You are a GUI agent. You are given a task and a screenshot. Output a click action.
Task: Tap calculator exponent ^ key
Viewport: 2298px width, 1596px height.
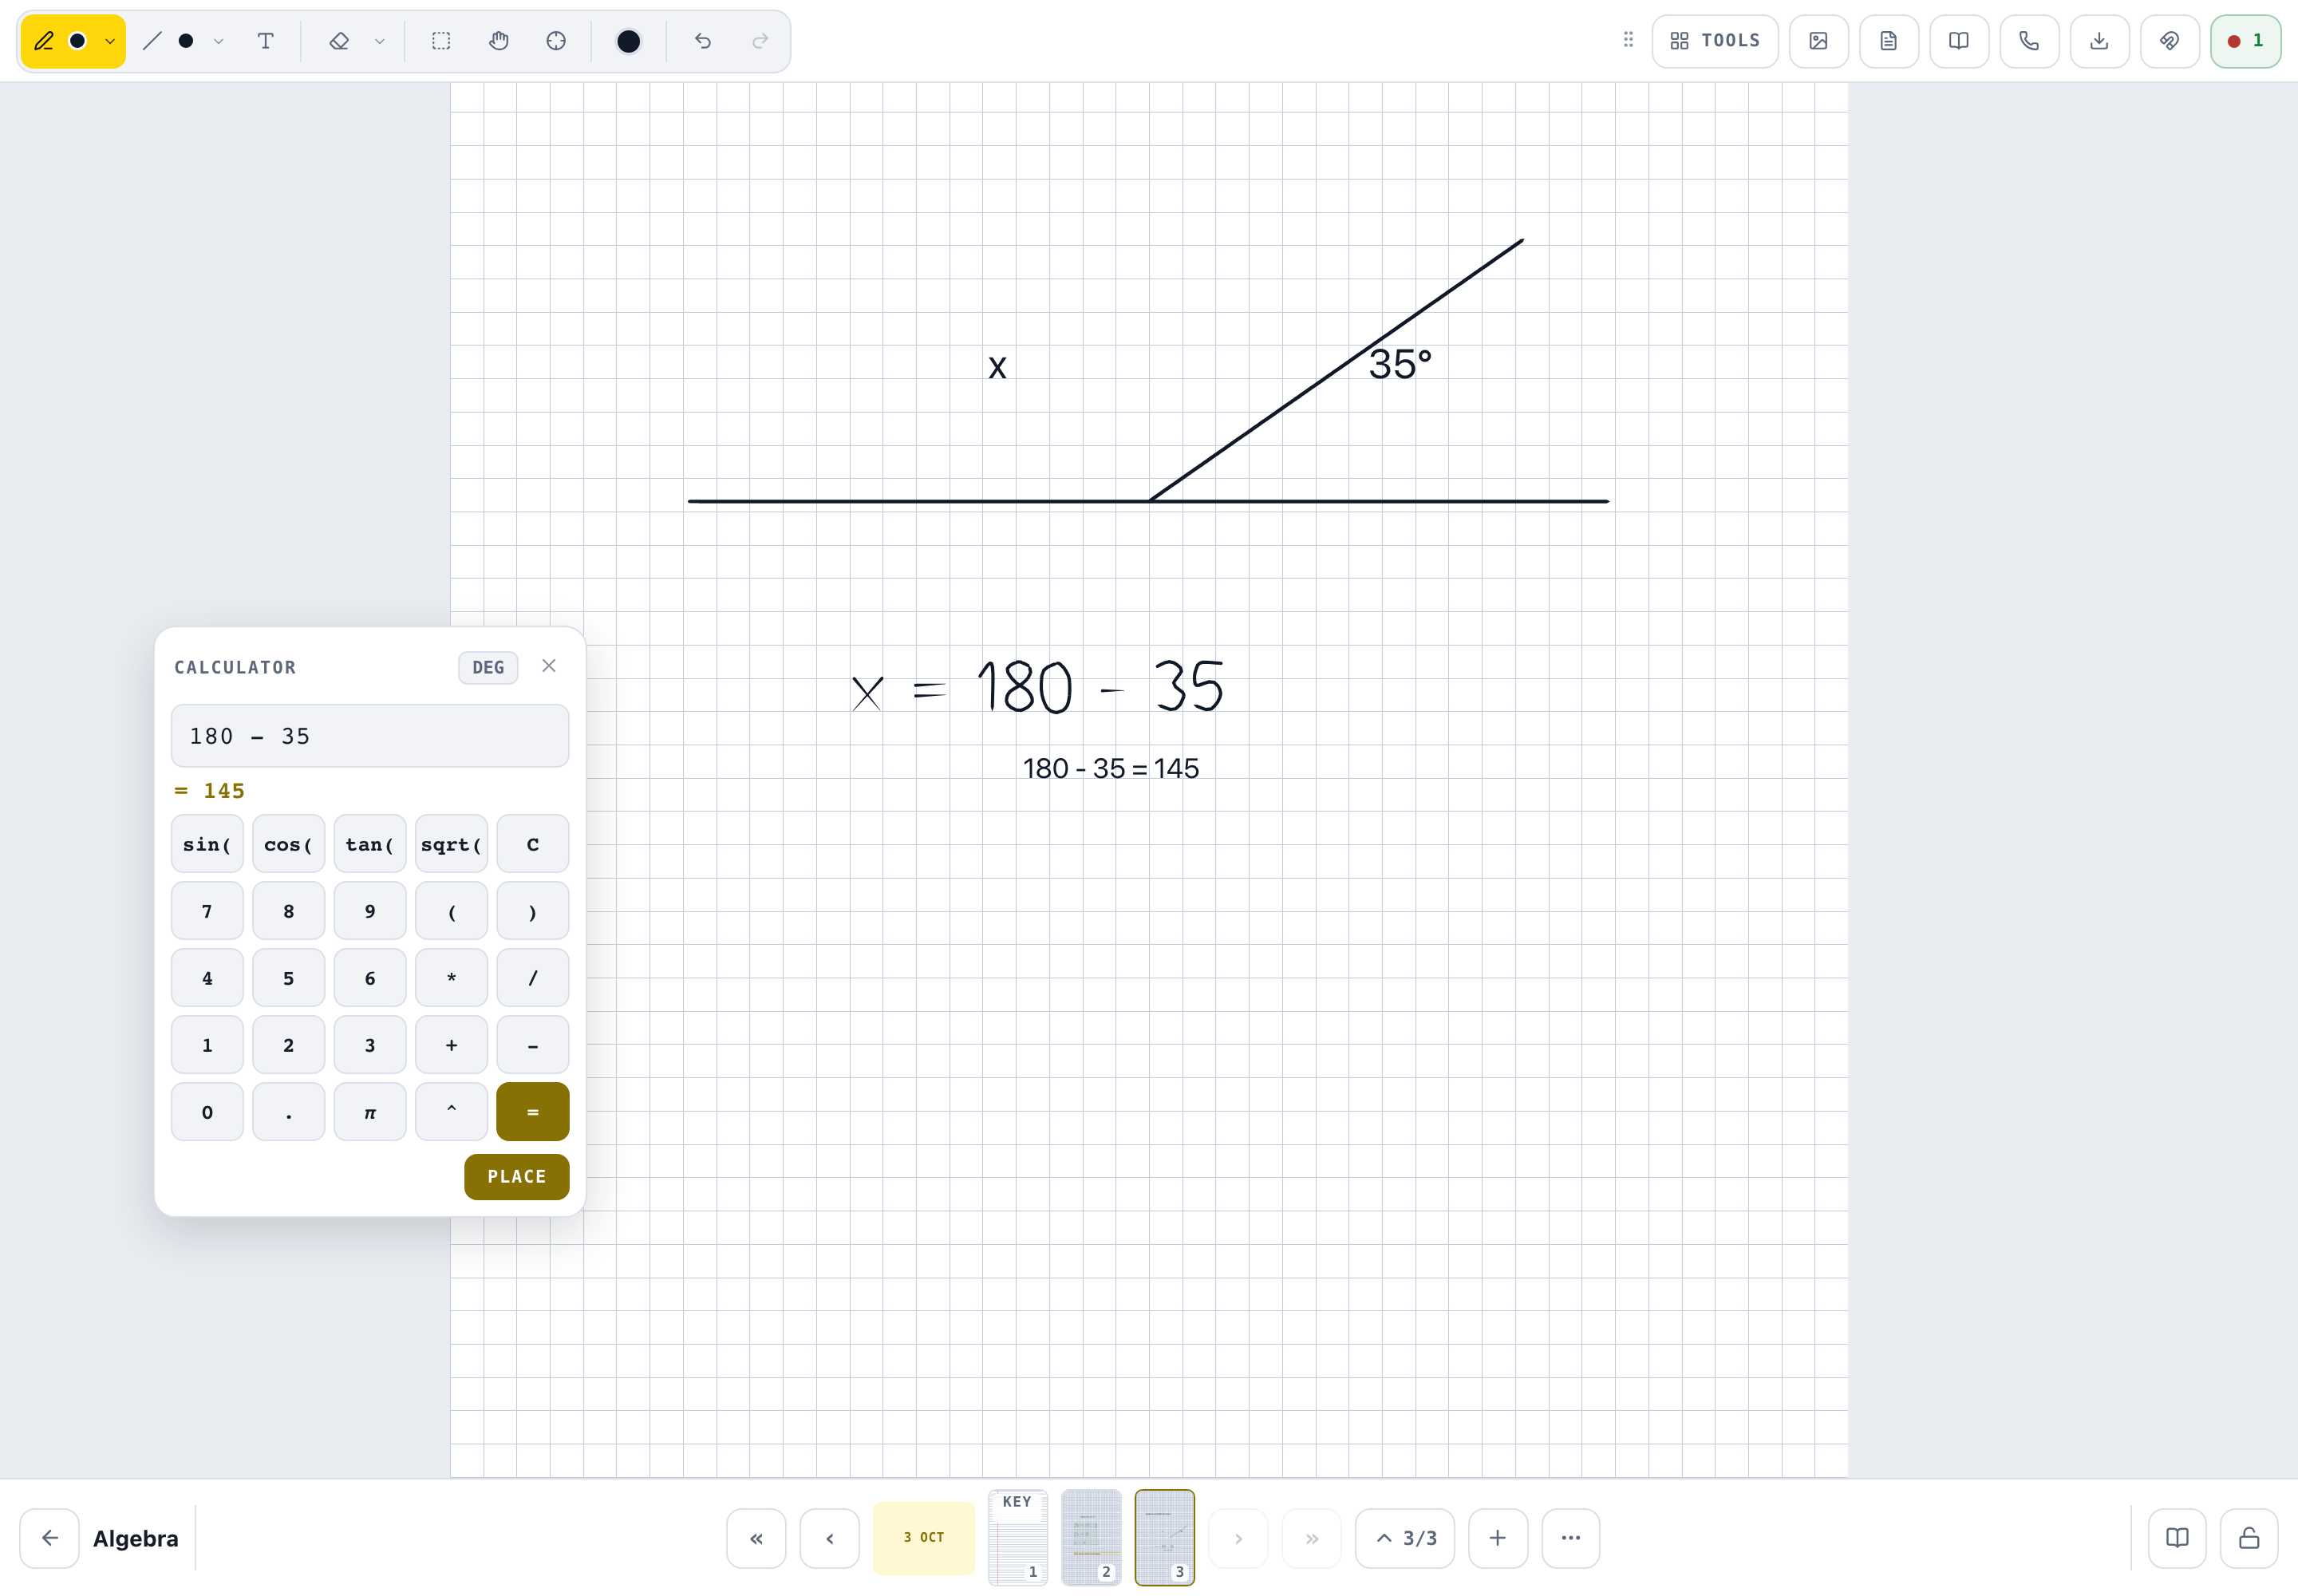point(451,1112)
